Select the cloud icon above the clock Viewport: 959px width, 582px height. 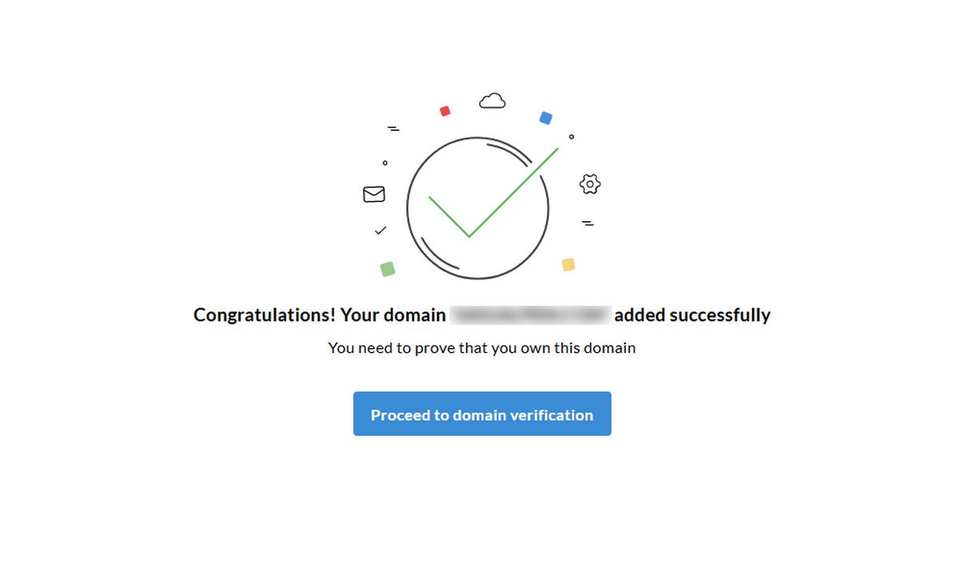click(493, 99)
